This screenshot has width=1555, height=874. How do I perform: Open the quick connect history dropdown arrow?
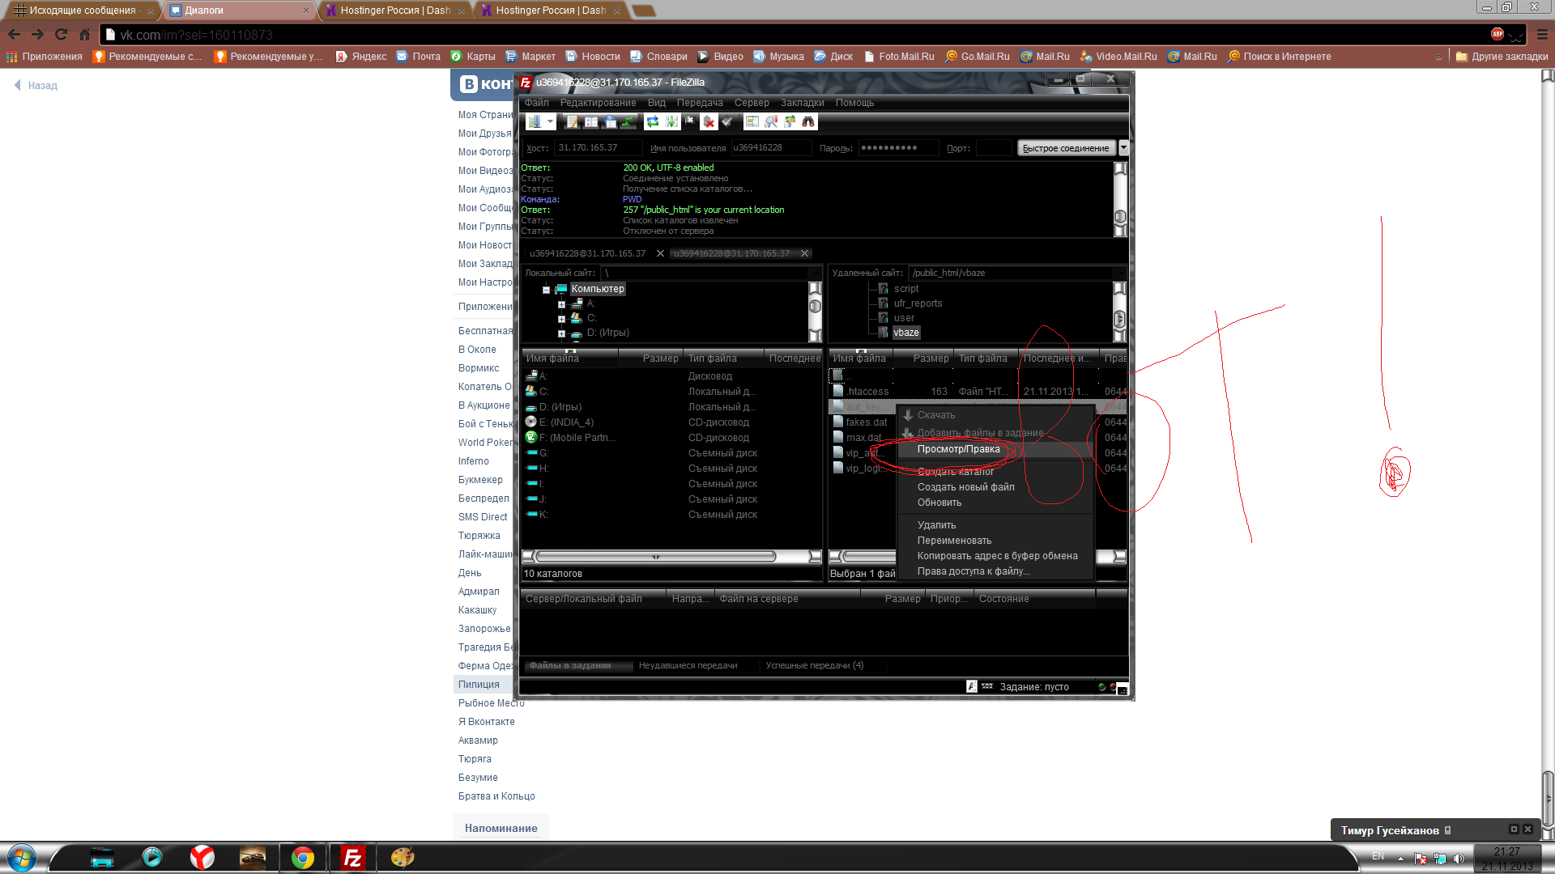click(1123, 148)
